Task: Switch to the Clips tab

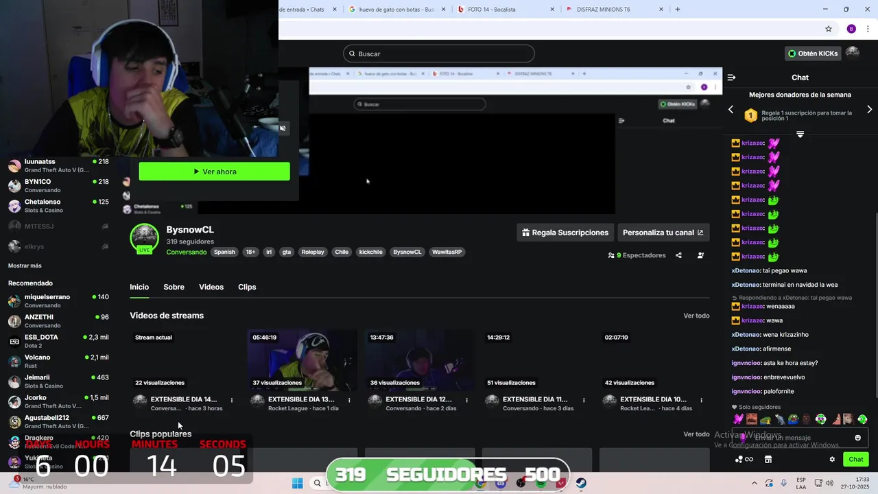Action: point(247,287)
